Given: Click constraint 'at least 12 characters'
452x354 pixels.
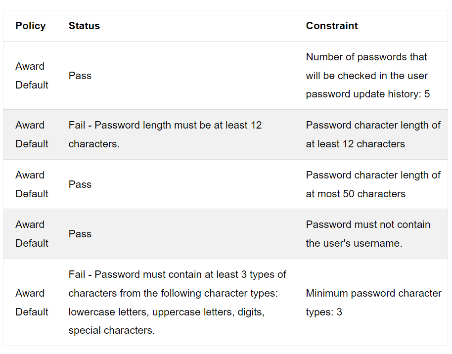Looking at the screenshot, I should click(x=373, y=134).
